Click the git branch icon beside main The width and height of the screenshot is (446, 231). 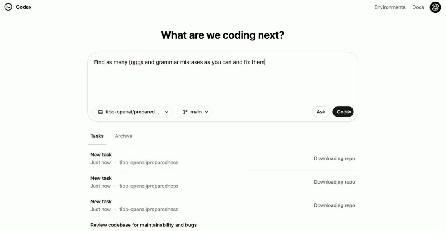[185, 112]
